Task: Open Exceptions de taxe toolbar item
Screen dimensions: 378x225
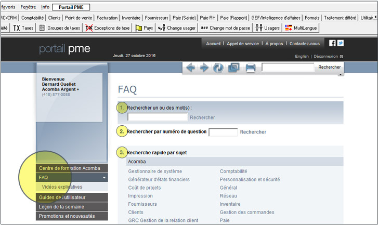Action: 108,28
